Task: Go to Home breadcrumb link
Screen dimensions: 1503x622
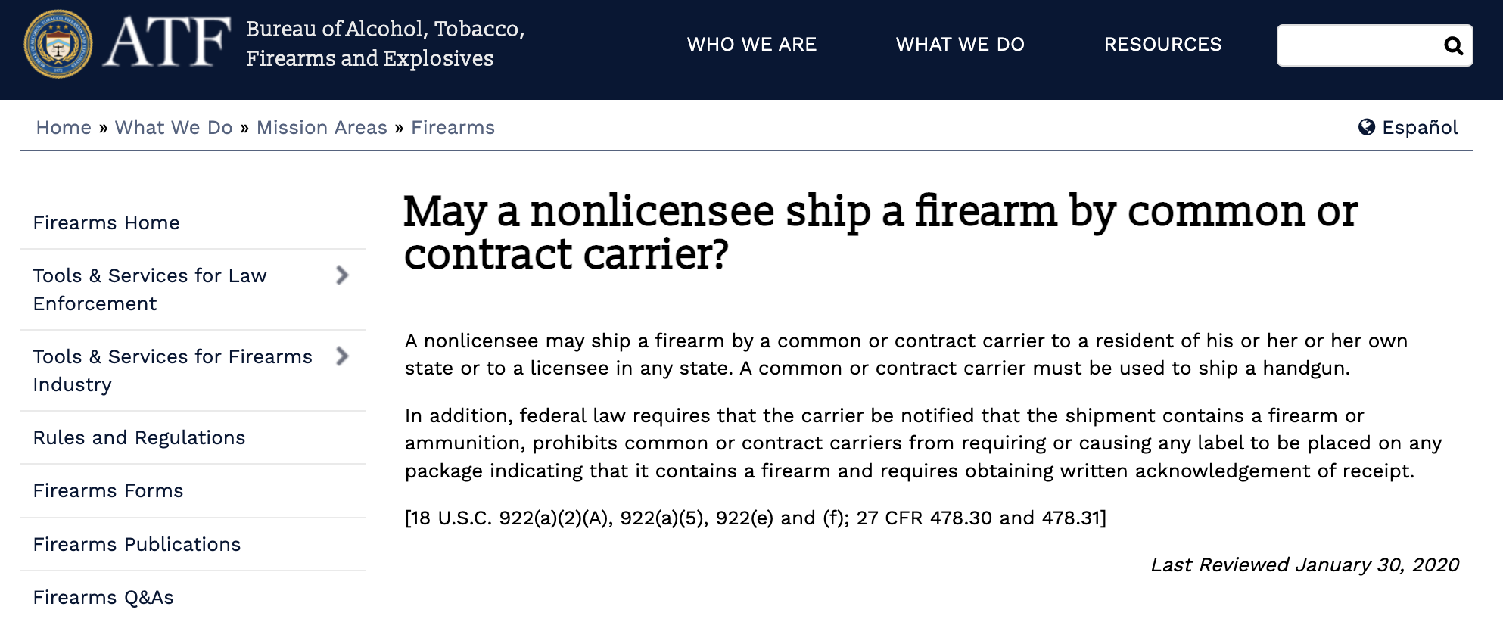Action: 64,128
